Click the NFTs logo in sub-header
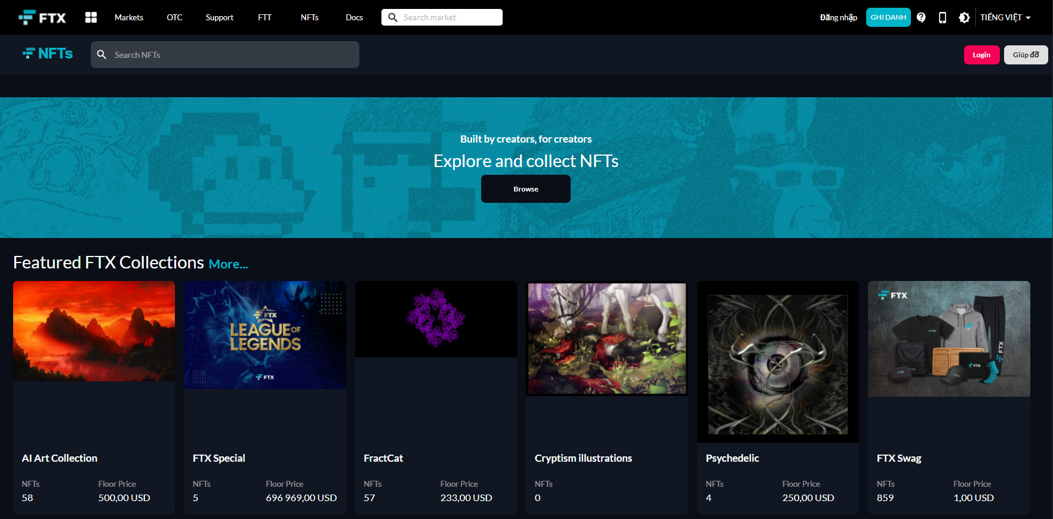 click(48, 54)
